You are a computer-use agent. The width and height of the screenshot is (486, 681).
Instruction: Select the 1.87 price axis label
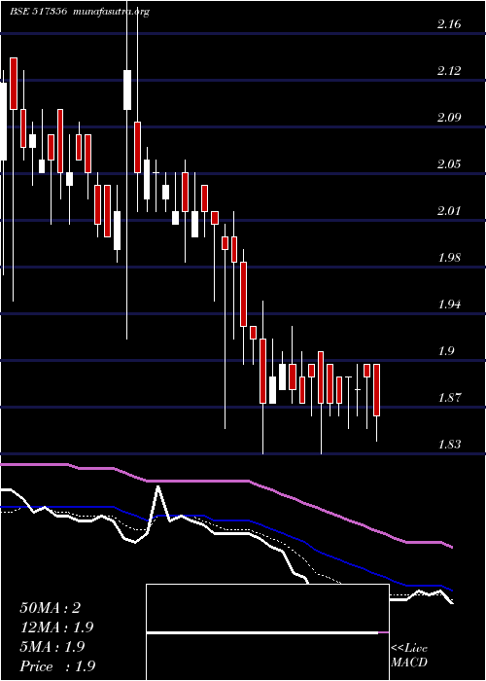[449, 398]
